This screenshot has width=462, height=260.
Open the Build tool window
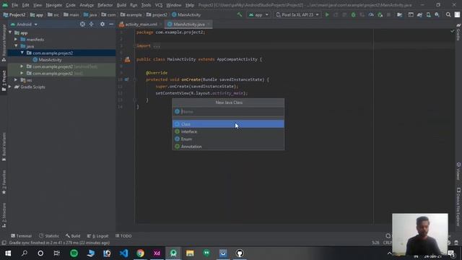[73, 236]
